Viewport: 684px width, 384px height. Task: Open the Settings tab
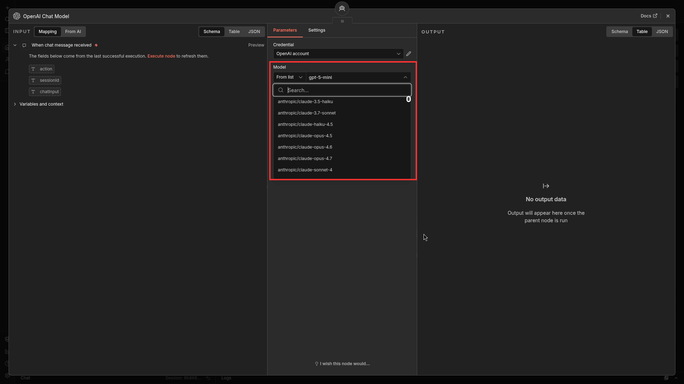(317, 30)
